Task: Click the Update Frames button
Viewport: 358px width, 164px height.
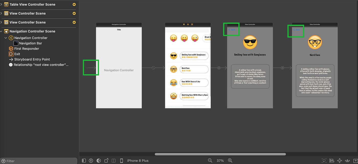Action: click(324, 160)
